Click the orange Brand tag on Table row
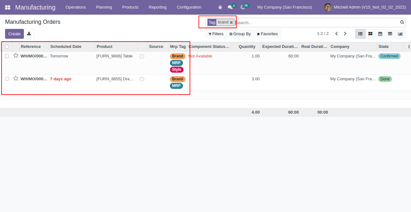Screen dimensions: 411x212 point(178,56)
